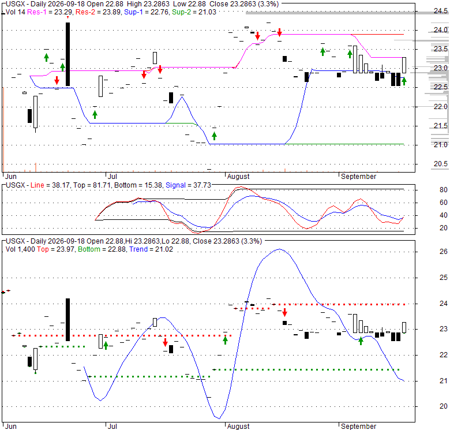Click the green Sup-2 horizontal line at 21.03
The image size is (450, 430).
point(344,144)
